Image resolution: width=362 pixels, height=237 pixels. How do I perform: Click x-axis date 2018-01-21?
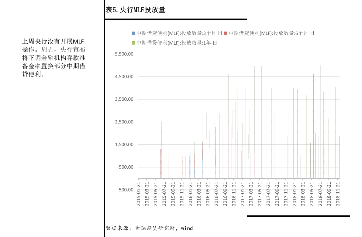pyautogui.click(x=294, y=194)
